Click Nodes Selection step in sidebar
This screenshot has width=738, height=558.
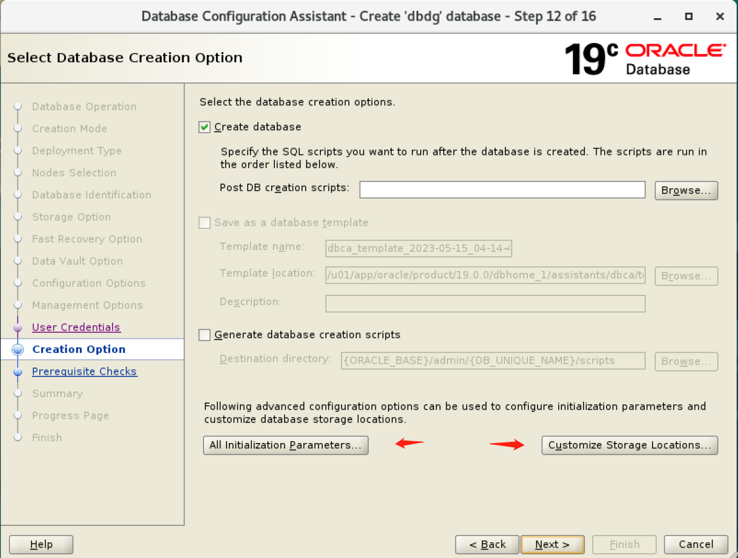point(74,173)
